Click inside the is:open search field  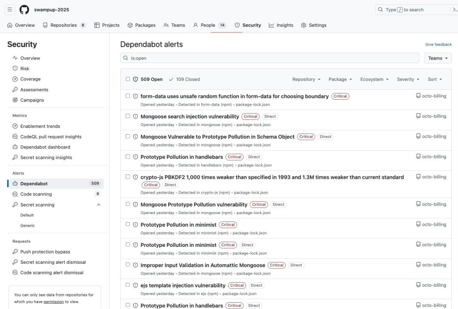pos(268,58)
